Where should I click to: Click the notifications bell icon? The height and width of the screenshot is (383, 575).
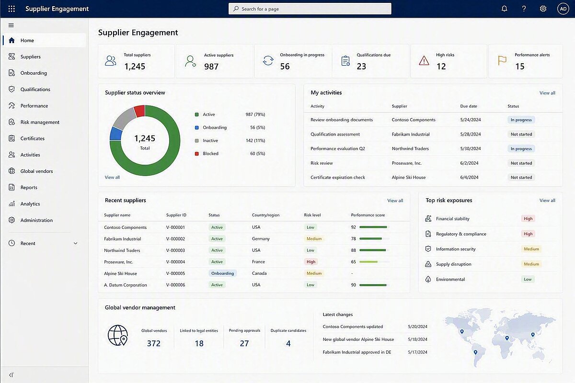505,9
